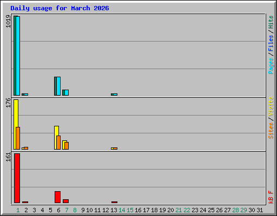Viewport: 277px width, 216px height.
Task: Select the yellow visits bar for day 6
Action: 56,131
